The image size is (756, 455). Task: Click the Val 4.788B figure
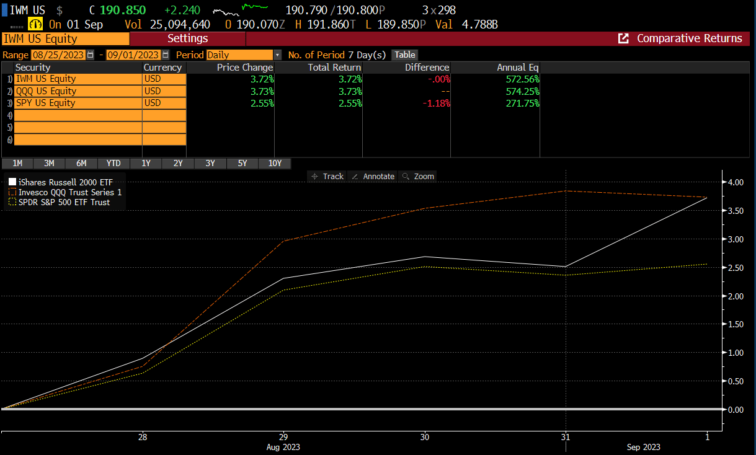(x=467, y=24)
